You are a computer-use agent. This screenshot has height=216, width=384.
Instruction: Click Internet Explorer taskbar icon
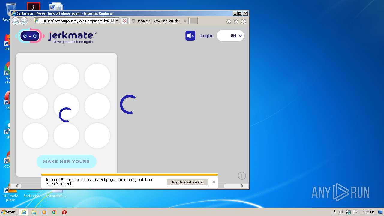(24, 212)
